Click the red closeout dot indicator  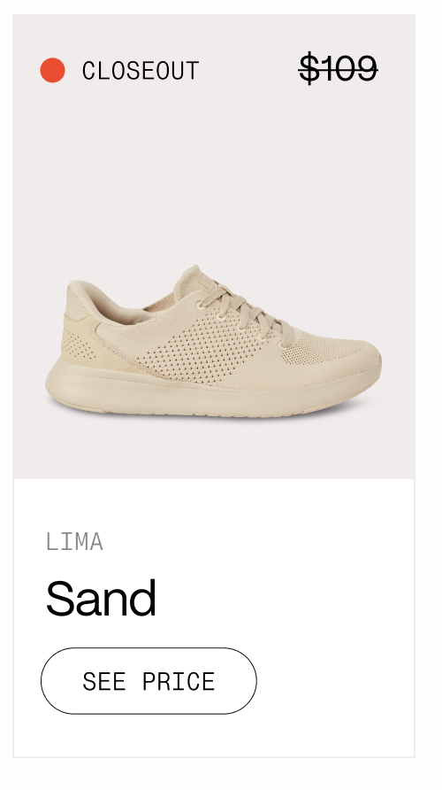tap(53, 70)
